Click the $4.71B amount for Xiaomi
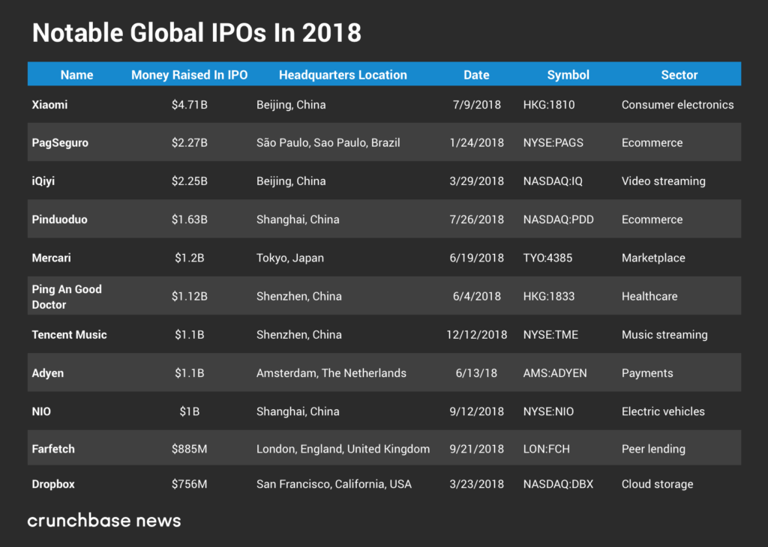 [189, 105]
